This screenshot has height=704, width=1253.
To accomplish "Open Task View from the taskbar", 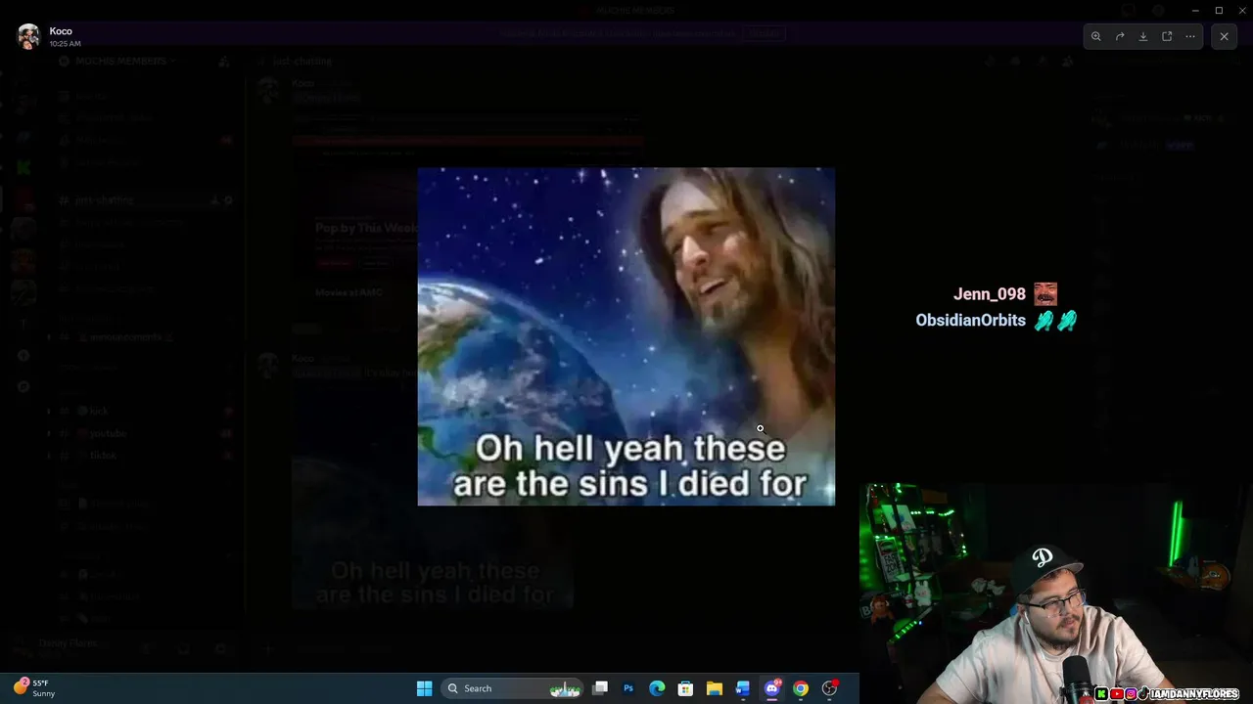I will click(600, 688).
